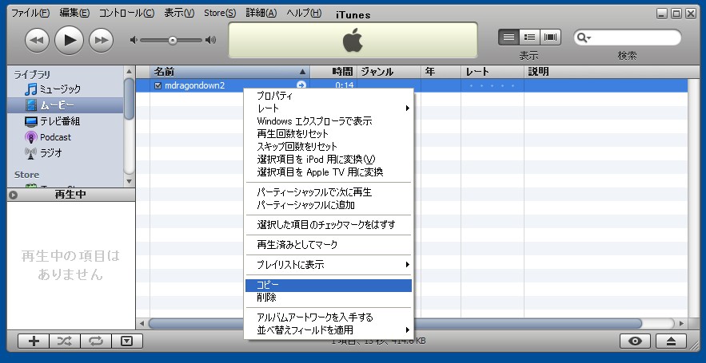The image size is (706, 363).
Task: Choose プロパティ from the context menu
Action: click(329, 96)
